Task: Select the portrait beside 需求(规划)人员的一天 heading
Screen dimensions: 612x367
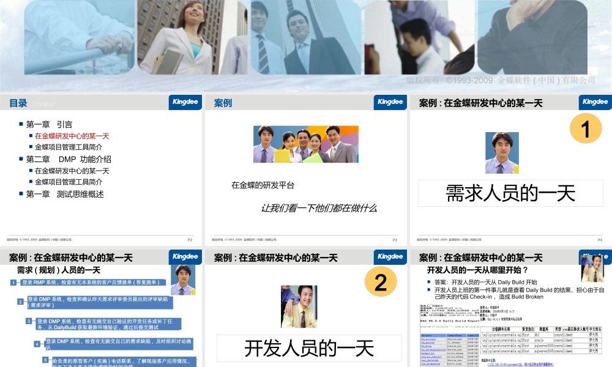Action: click(x=183, y=280)
